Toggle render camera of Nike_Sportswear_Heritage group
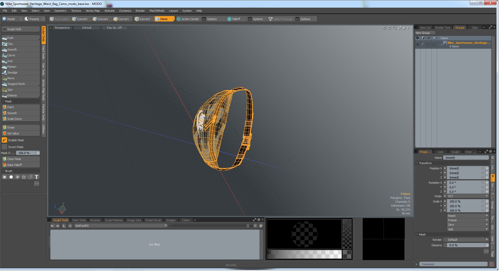Screen dimensions: 501x271 tap(423, 45)
